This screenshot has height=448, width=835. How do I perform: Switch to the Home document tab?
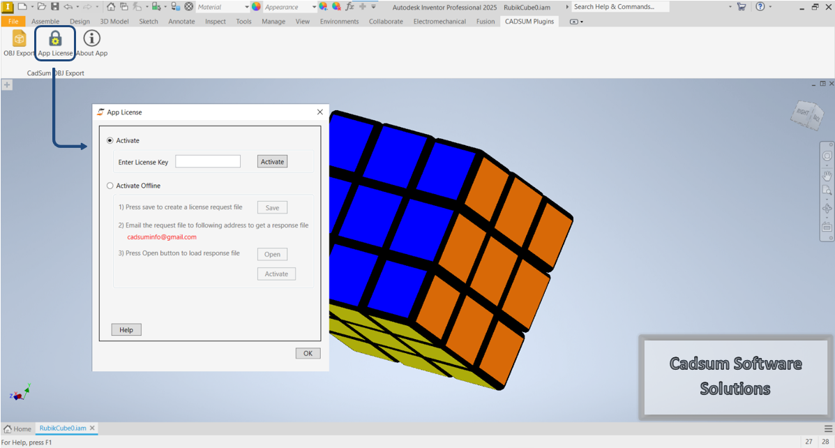17,429
